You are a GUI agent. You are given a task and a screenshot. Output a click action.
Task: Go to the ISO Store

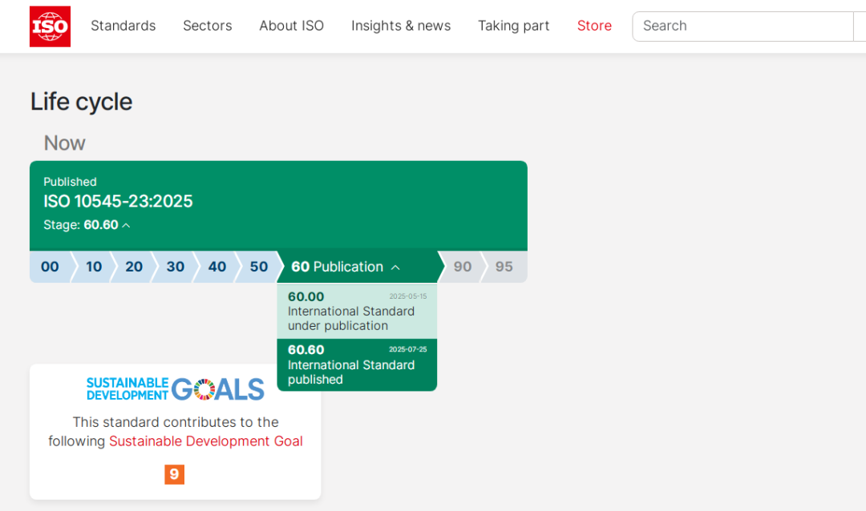click(x=594, y=26)
